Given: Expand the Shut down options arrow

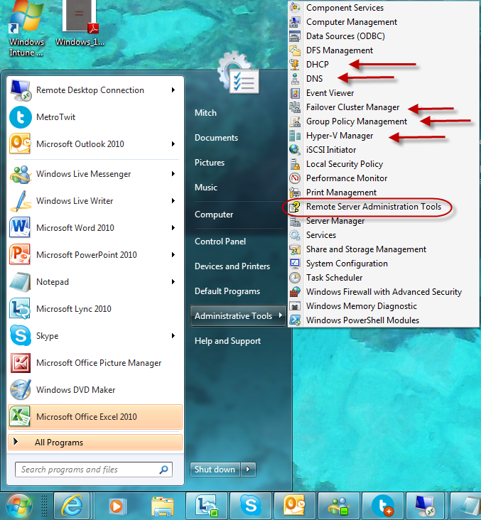Looking at the screenshot, I should (248, 470).
